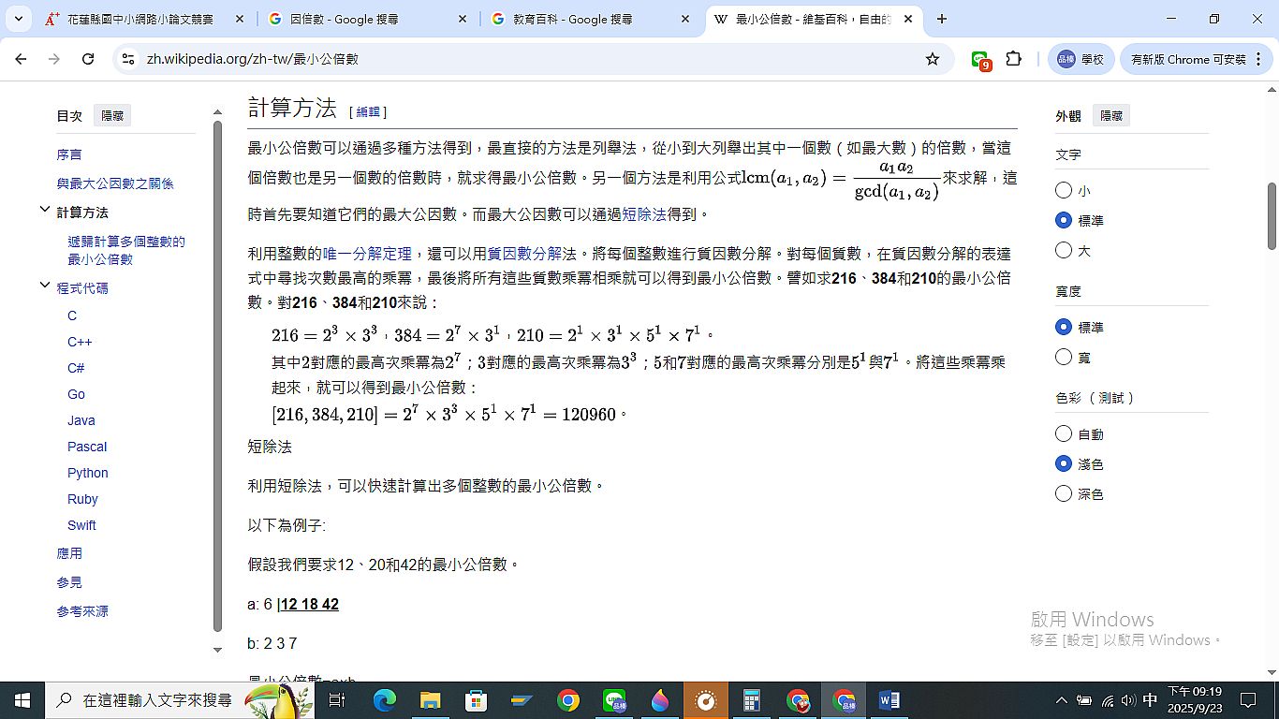
Task: Hide the 外觀 appearance panel
Action: pos(1111,116)
